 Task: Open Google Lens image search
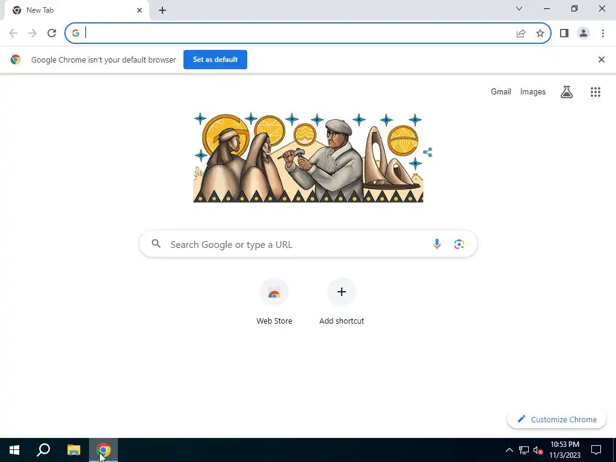(x=459, y=244)
